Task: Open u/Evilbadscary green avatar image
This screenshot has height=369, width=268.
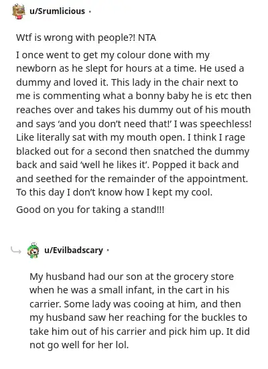Action: [x=33, y=250]
